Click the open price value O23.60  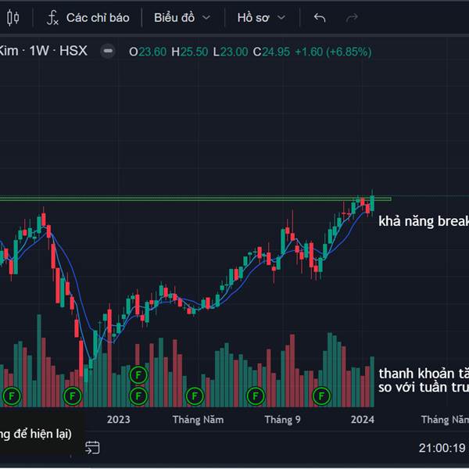click(148, 52)
